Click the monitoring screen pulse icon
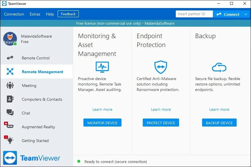The height and width of the screenshot is (167, 251). coord(102,67)
